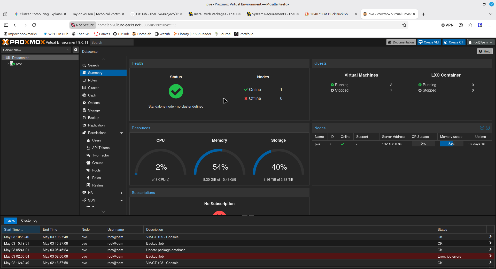Open the Backup menu item
496x269 pixels.
click(103, 118)
